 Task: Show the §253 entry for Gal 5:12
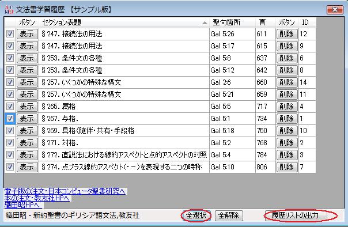[27, 70]
